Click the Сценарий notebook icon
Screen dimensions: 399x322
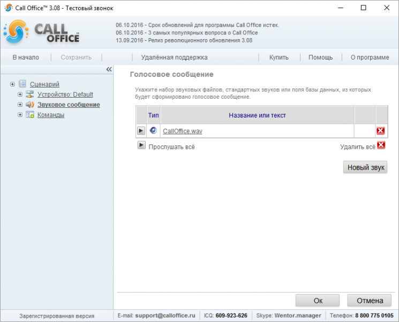(22, 84)
